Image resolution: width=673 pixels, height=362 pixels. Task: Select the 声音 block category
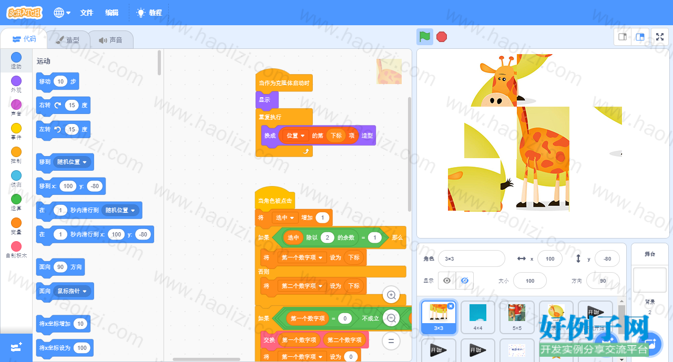coord(16,108)
